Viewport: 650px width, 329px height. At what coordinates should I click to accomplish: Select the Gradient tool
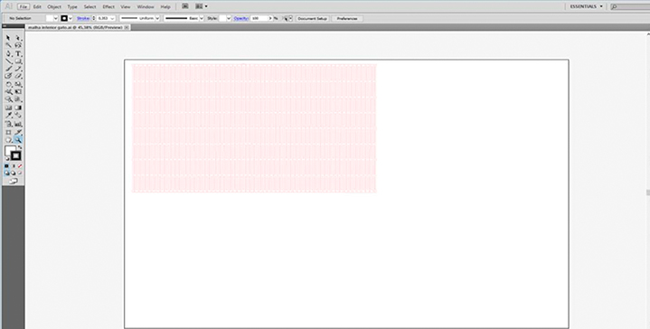(x=18, y=108)
